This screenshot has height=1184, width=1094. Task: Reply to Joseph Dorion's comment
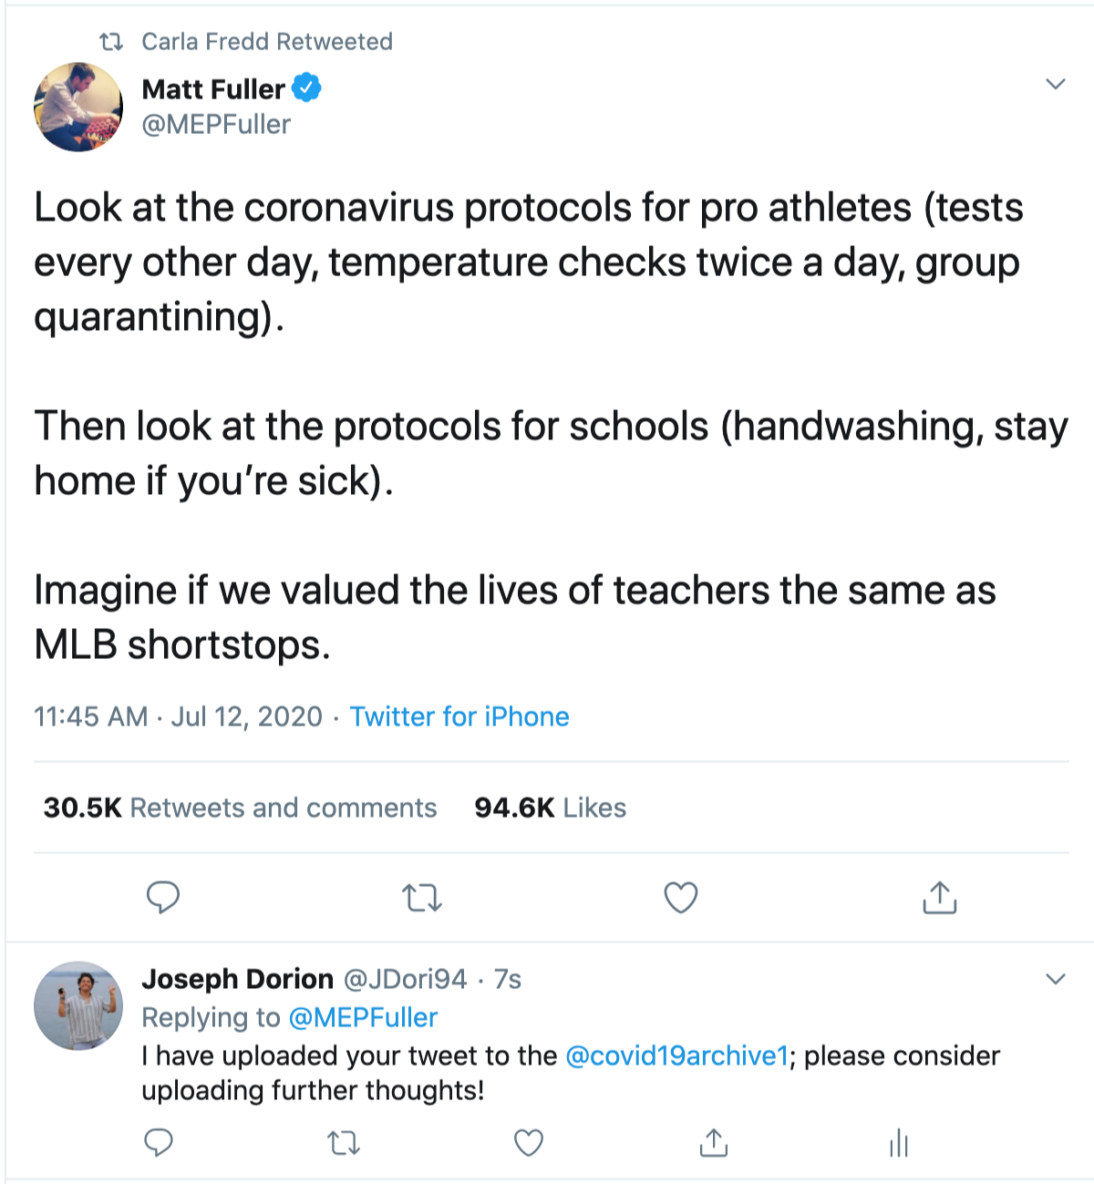coord(159,1142)
